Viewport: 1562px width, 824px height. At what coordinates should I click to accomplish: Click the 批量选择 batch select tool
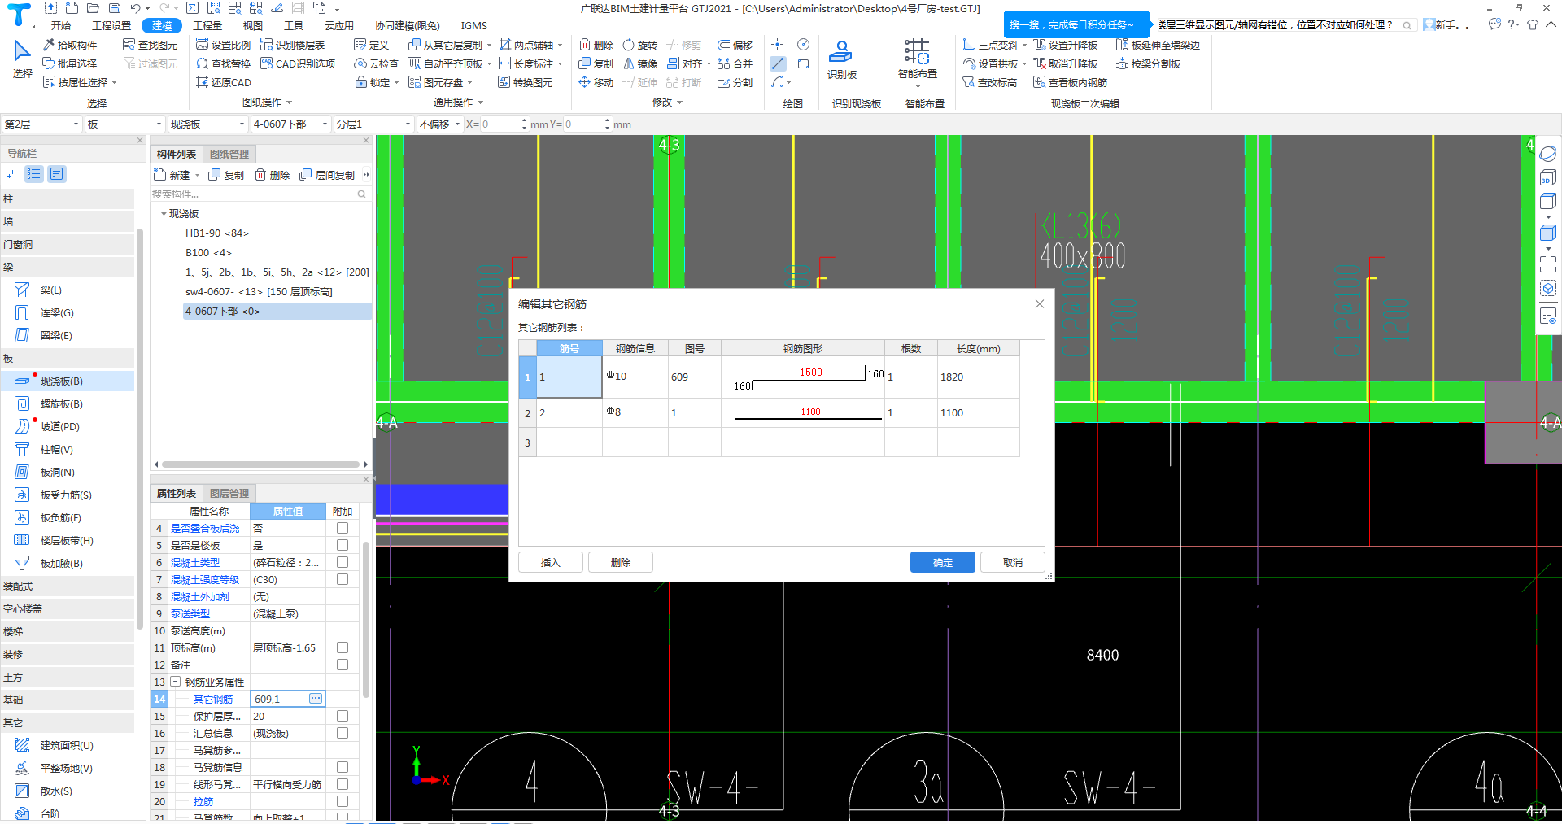click(70, 63)
